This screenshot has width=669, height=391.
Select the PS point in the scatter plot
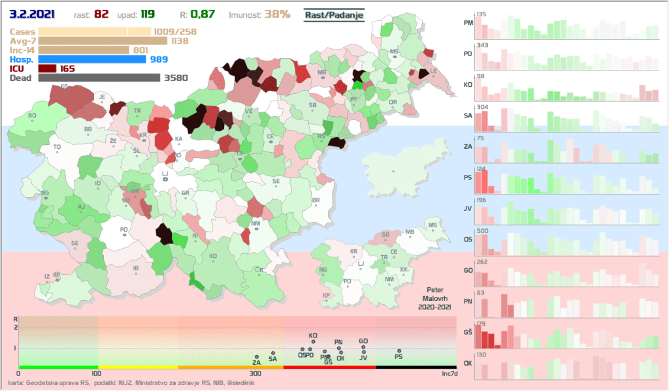[x=399, y=351]
